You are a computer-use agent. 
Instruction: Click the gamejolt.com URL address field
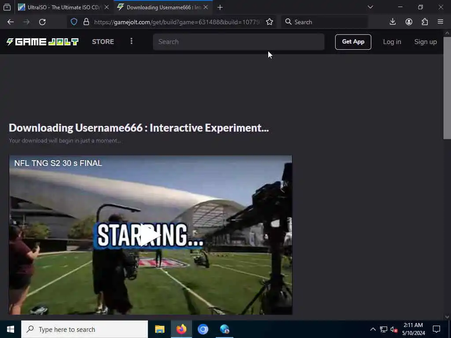[x=177, y=22]
